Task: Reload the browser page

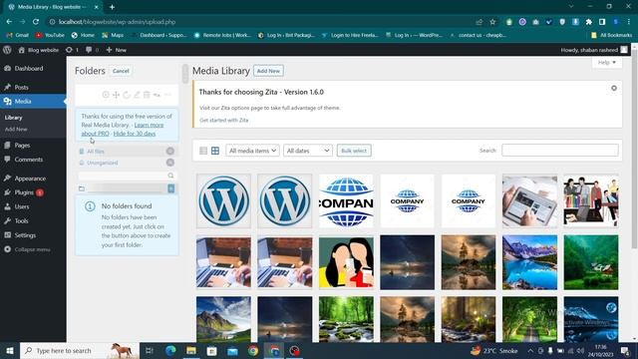Action: (36, 22)
